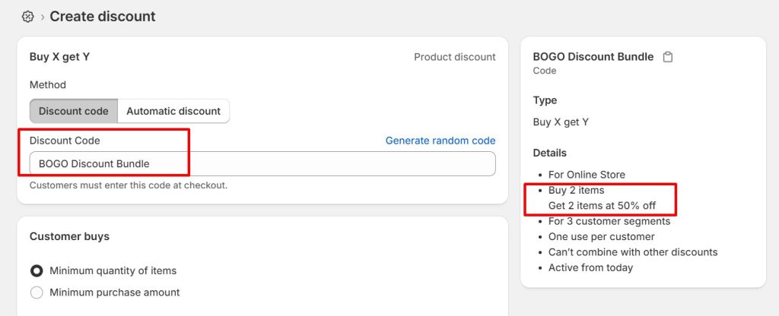Click the Buy X get Y card heading

(x=59, y=56)
